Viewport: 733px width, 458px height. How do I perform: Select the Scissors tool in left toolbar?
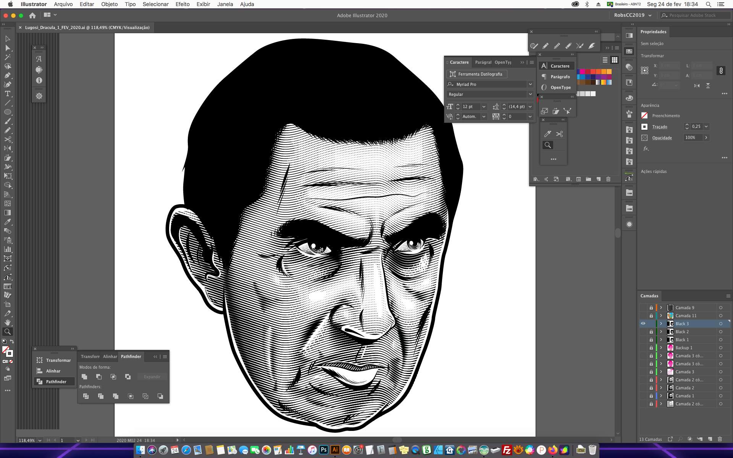pos(8,139)
